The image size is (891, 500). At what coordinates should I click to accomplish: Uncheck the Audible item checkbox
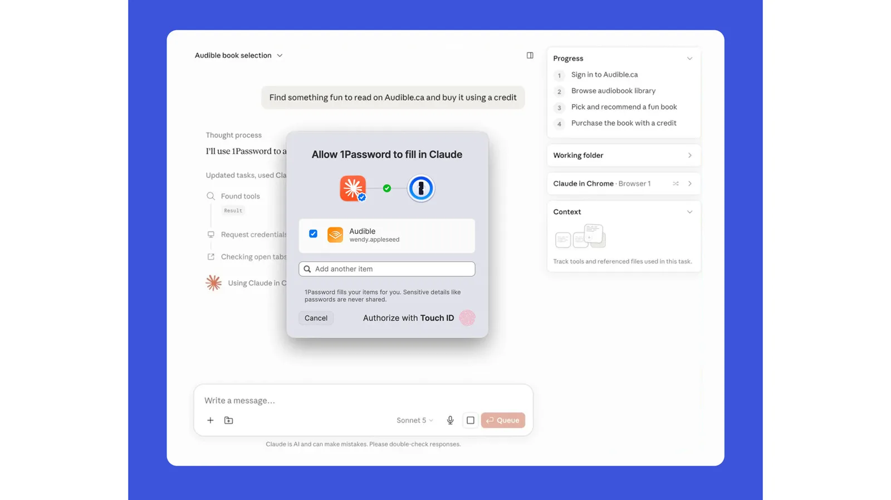314,234
